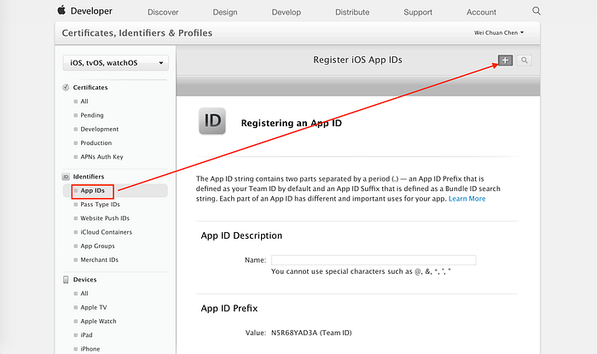Select iCloud Containers
The image size is (597, 354).
pyautogui.click(x=106, y=232)
